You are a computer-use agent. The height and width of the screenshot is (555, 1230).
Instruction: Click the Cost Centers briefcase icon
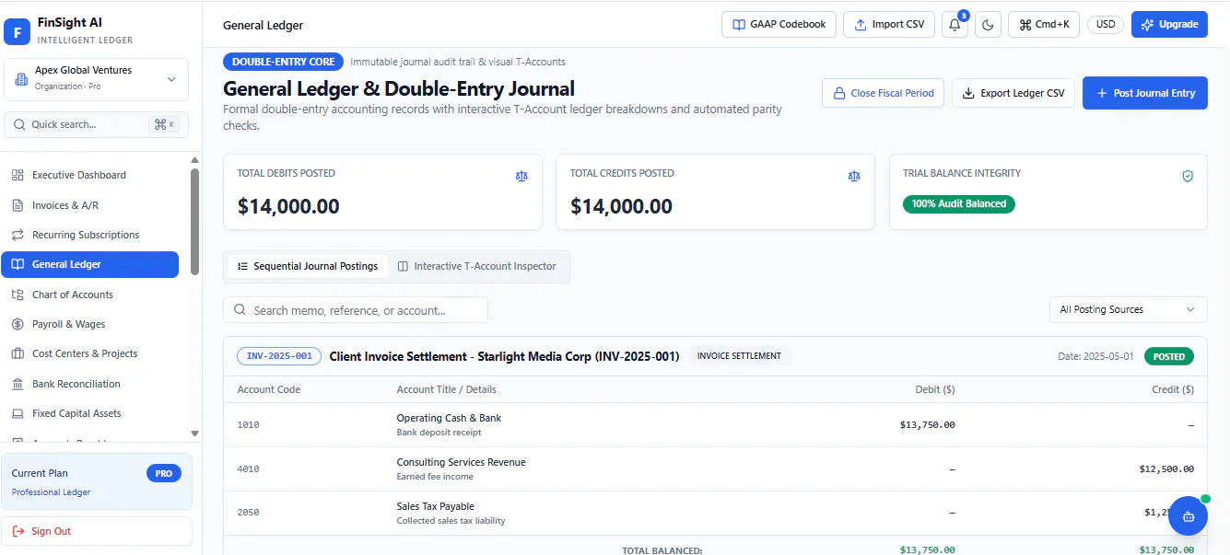tap(18, 353)
